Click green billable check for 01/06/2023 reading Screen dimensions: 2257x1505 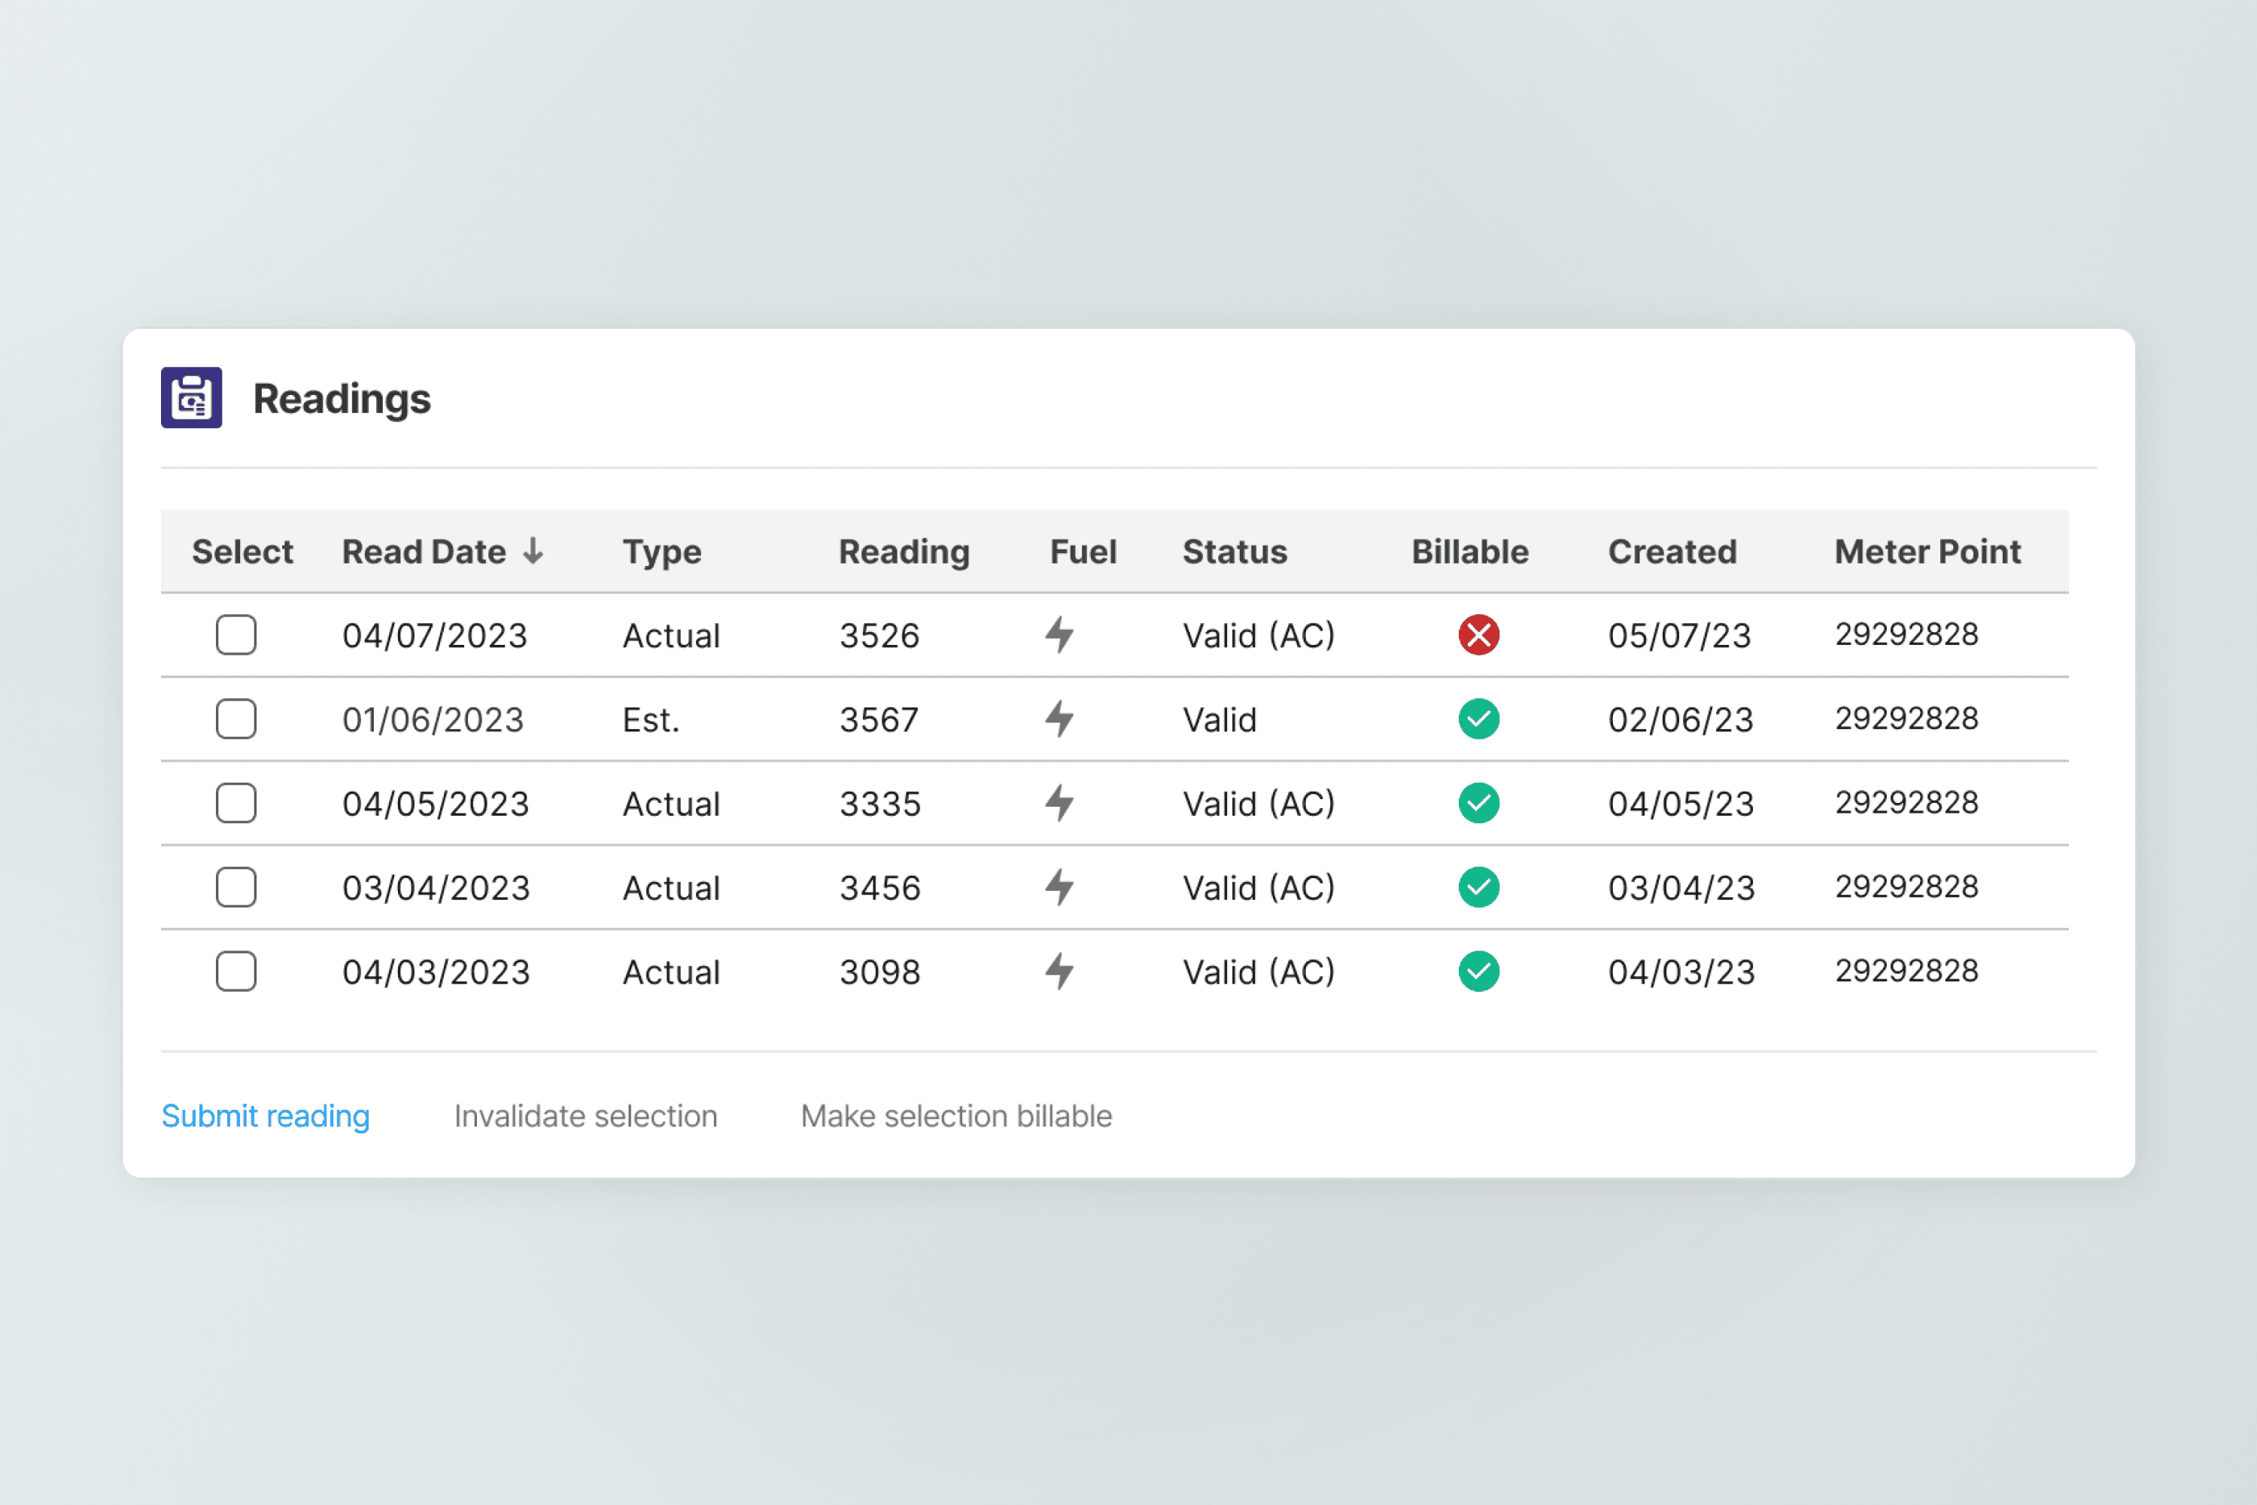click(1478, 719)
